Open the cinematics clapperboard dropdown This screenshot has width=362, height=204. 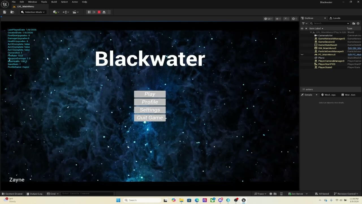pyautogui.click(x=76, y=12)
